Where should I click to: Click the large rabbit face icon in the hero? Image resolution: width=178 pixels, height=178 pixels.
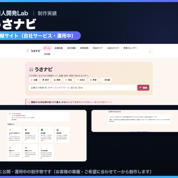click(x=31, y=69)
